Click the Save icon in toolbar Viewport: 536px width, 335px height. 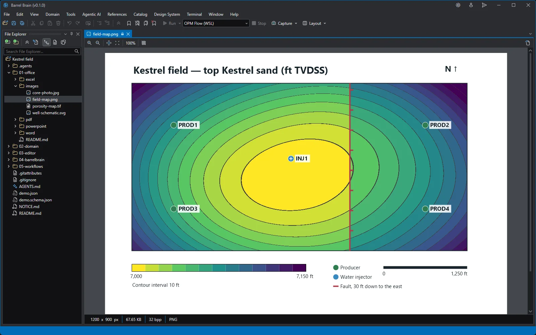click(14, 23)
